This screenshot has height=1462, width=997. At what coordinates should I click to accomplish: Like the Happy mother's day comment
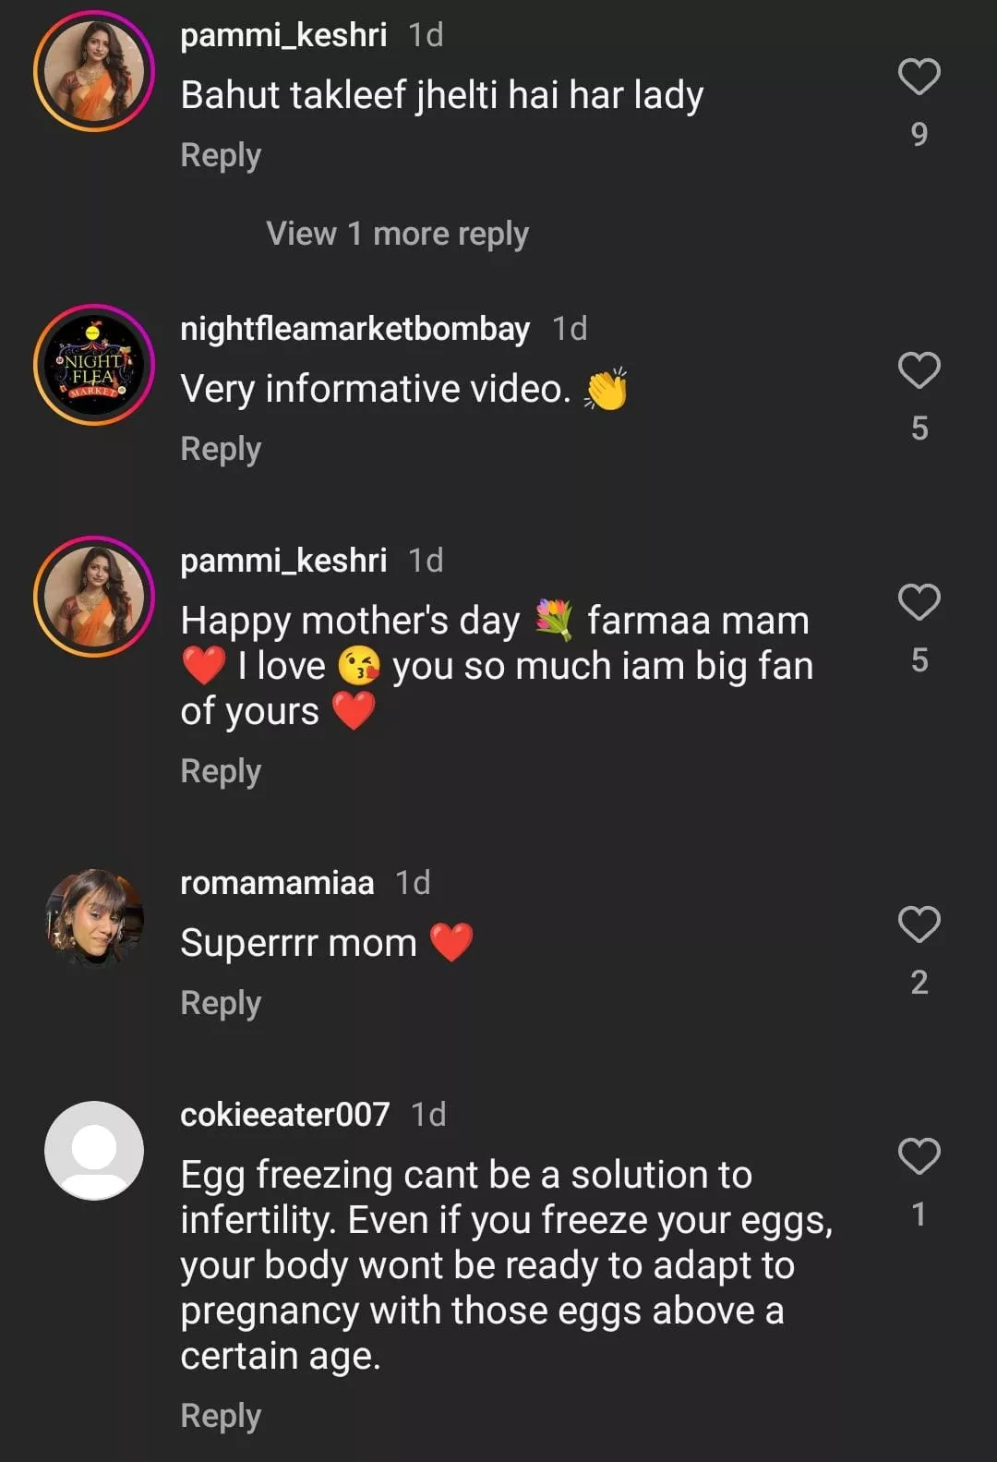tap(919, 603)
